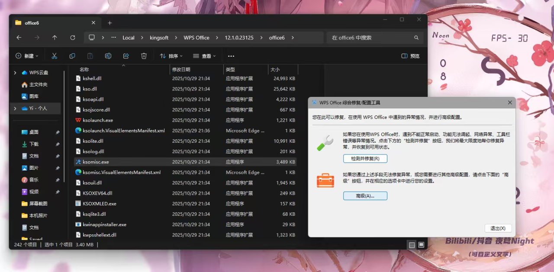Unpin 下载 with its pin icon
Screen dimensions: 554x272
coord(58,144)
